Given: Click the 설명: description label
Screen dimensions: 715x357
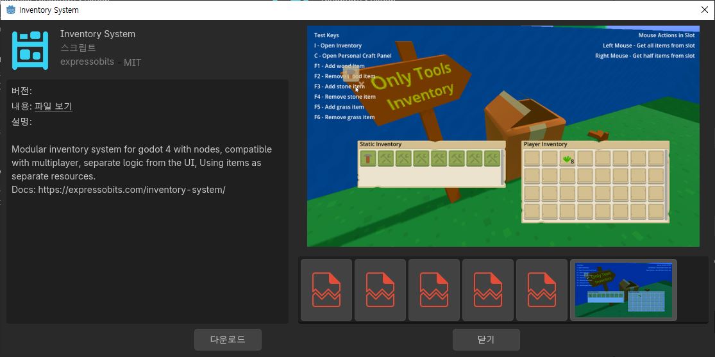Looking at the screenshot, I should (x=22, y=122).
